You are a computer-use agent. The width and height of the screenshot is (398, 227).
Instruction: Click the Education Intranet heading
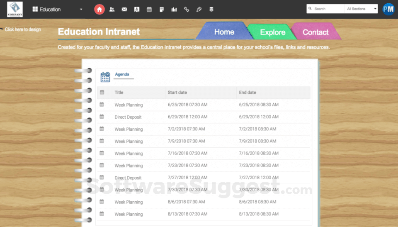pos(99,32)
